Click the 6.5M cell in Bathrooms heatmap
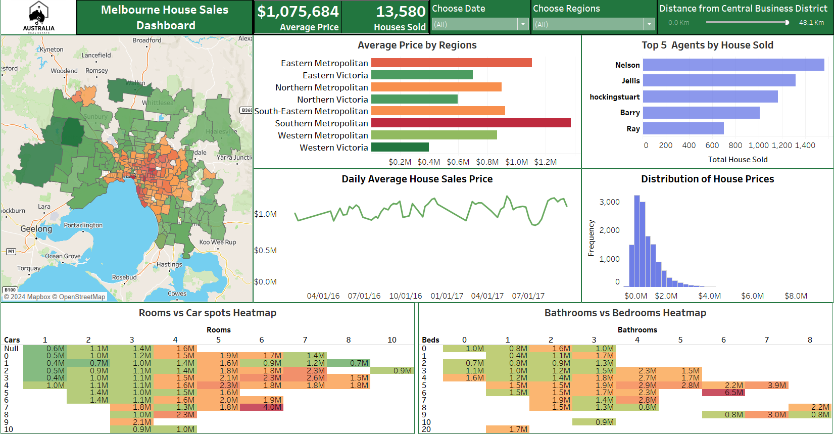The image size is (835, 434). tap(723, 393)
